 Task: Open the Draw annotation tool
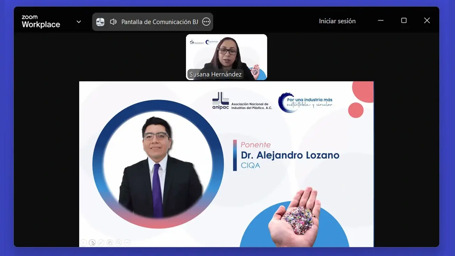(x=101, y=242)
